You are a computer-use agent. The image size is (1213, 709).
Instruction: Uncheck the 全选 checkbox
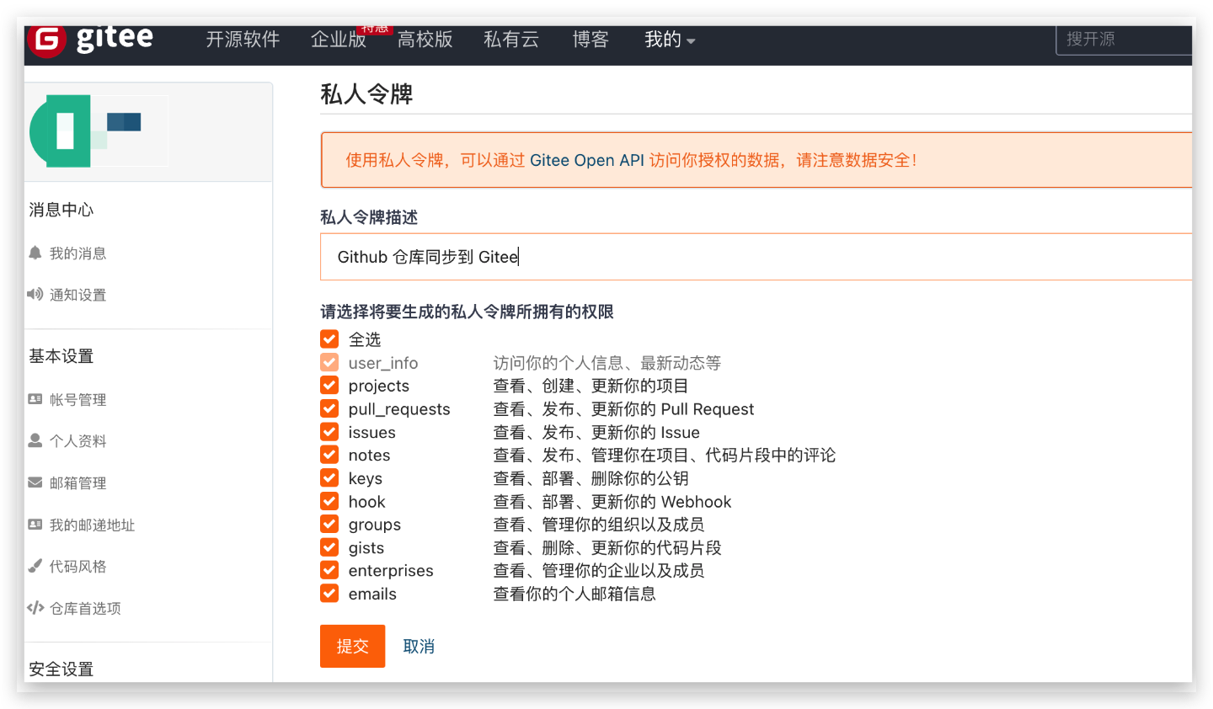[329, 339]
